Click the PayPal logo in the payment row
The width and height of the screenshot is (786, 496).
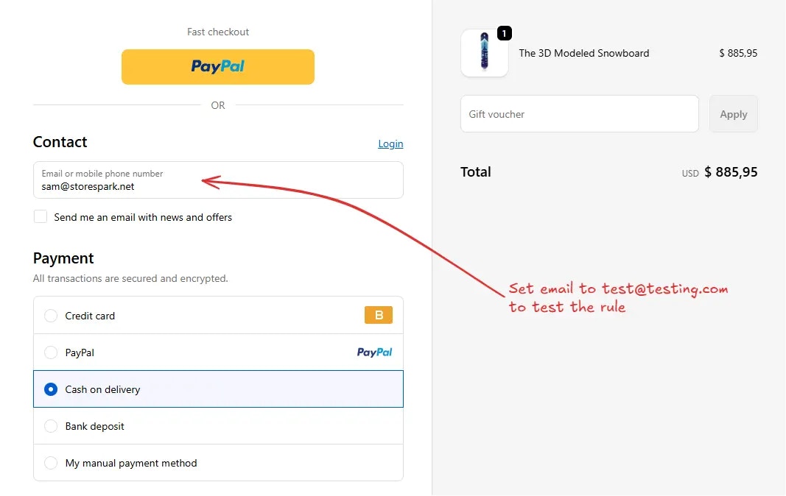tap(374, 352)
